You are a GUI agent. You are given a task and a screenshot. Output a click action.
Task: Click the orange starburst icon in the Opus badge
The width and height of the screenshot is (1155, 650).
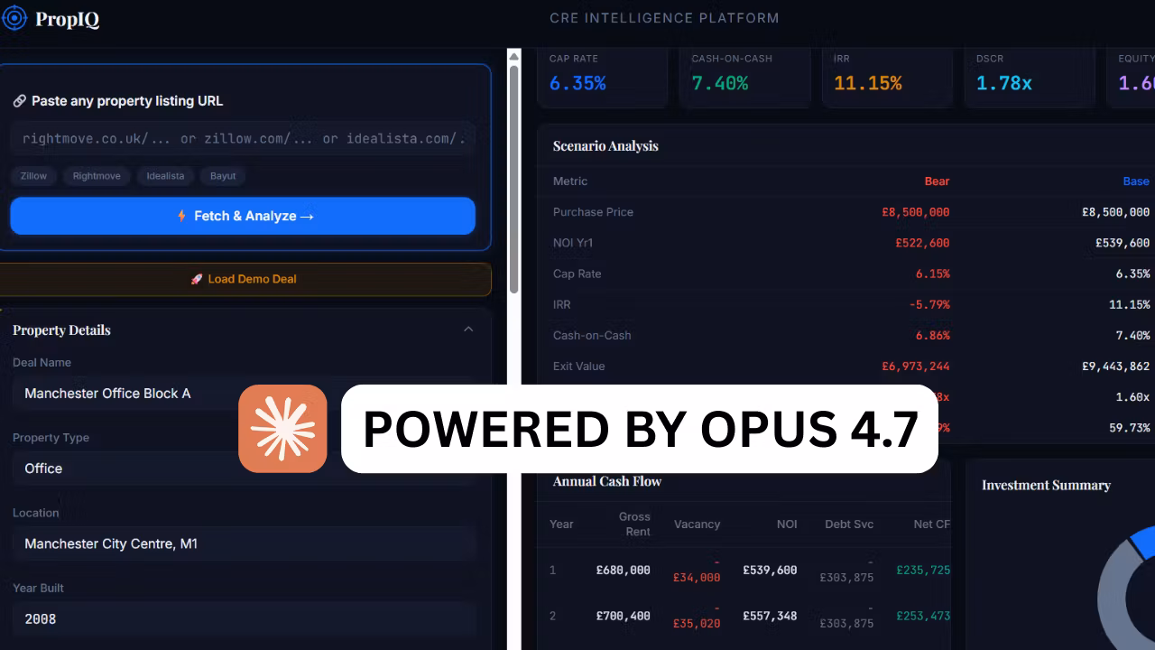[x=282, y=429]
